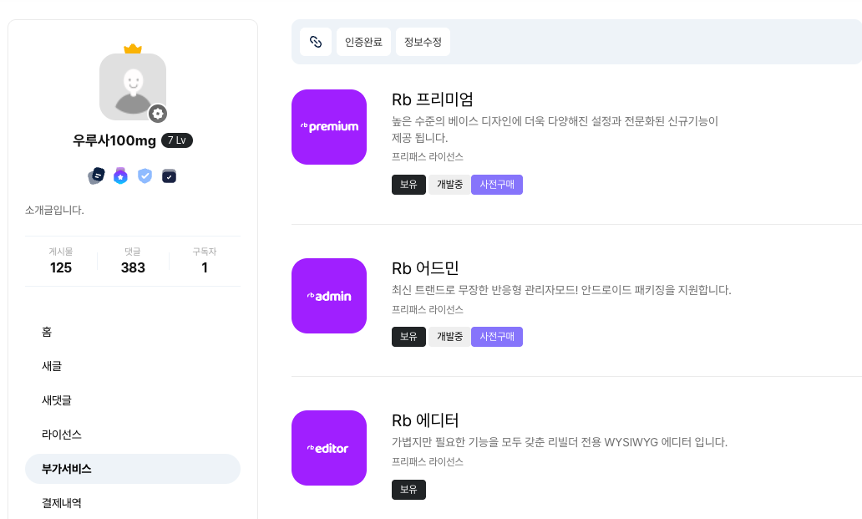Click the 정보수정 button
Image resolution: width=862 pixels, height=519 pixels.
tap(423, 42)
